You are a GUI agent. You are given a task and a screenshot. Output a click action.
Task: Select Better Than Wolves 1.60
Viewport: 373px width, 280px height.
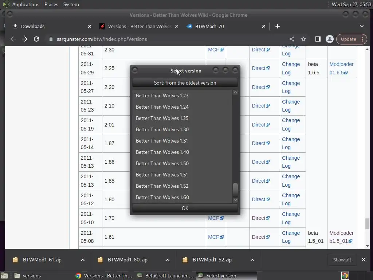[182, 197]
